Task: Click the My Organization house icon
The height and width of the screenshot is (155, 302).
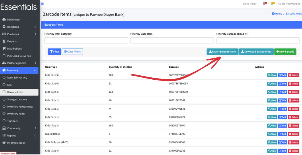Action: pyautogui.click(x=4, y=143)
